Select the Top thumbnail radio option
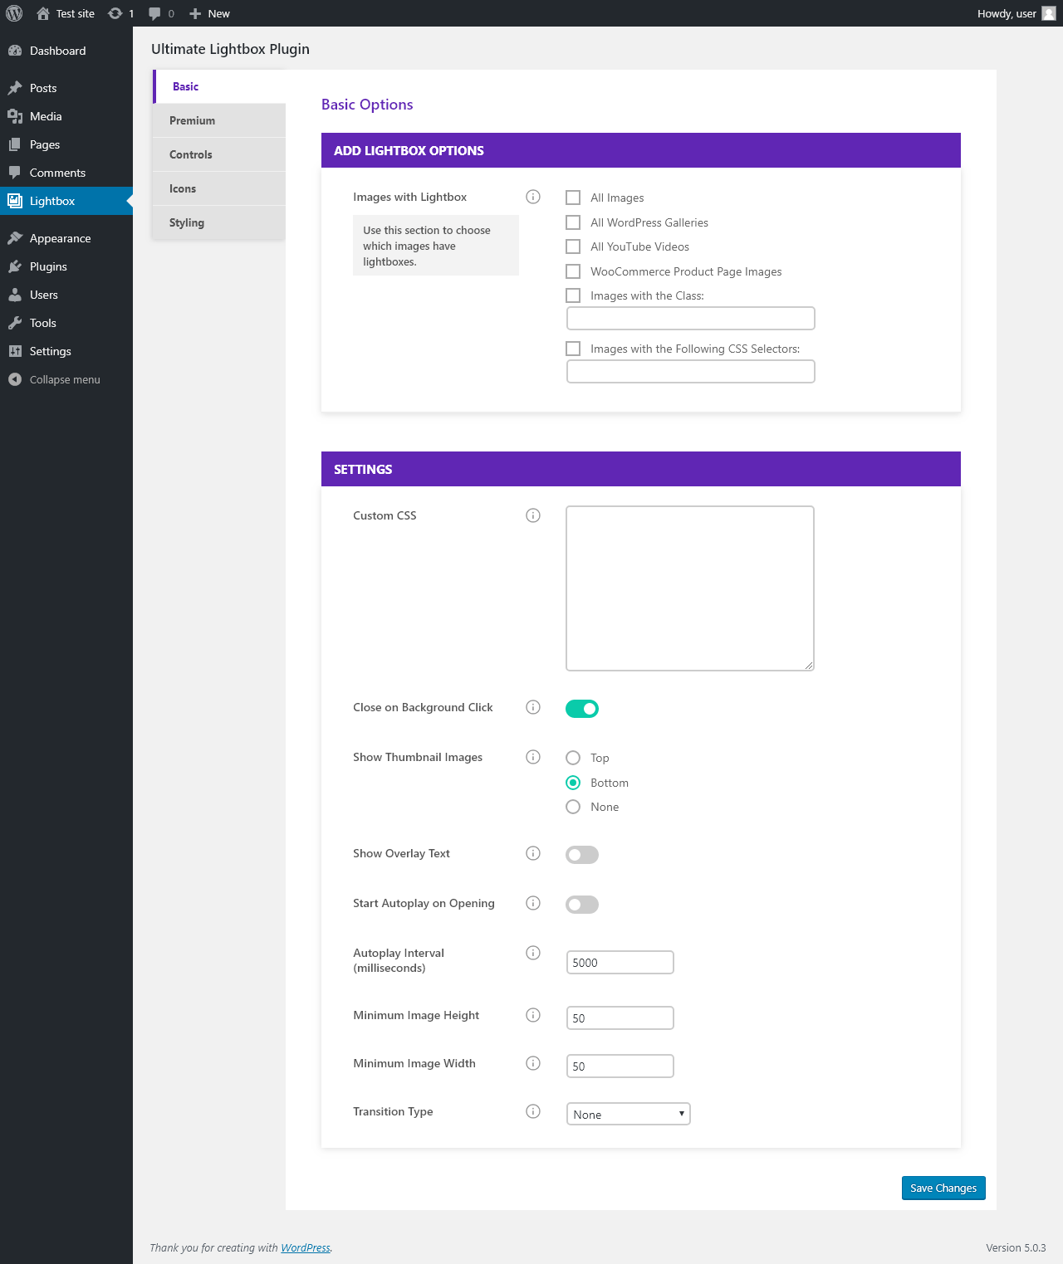 pos(573,758)
